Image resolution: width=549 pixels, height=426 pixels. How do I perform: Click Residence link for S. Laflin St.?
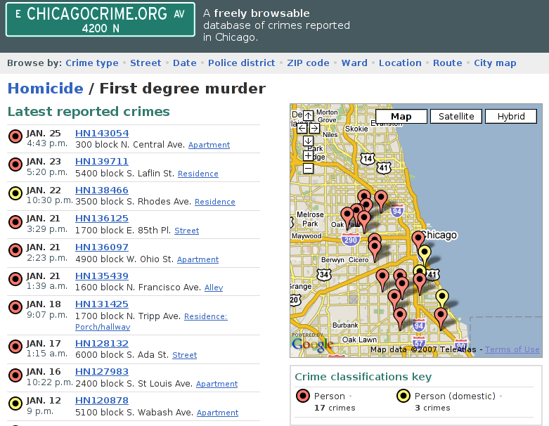tap(198, 174)
